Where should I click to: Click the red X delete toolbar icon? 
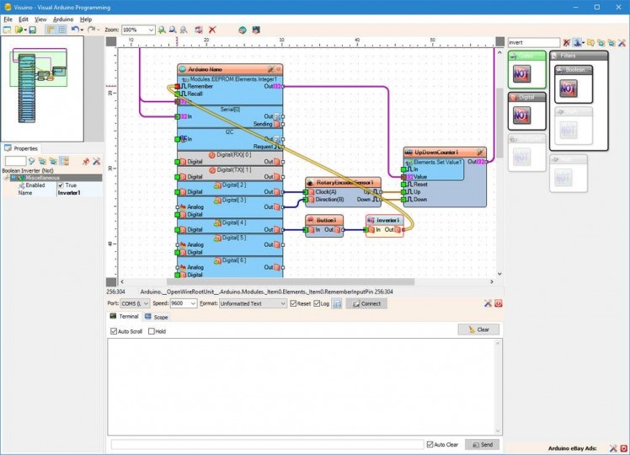point(212,29)
